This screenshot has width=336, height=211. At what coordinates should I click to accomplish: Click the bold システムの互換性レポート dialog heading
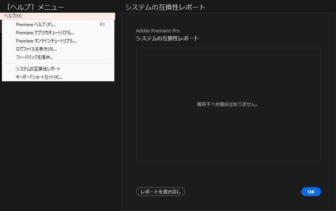tap(167, 38)
